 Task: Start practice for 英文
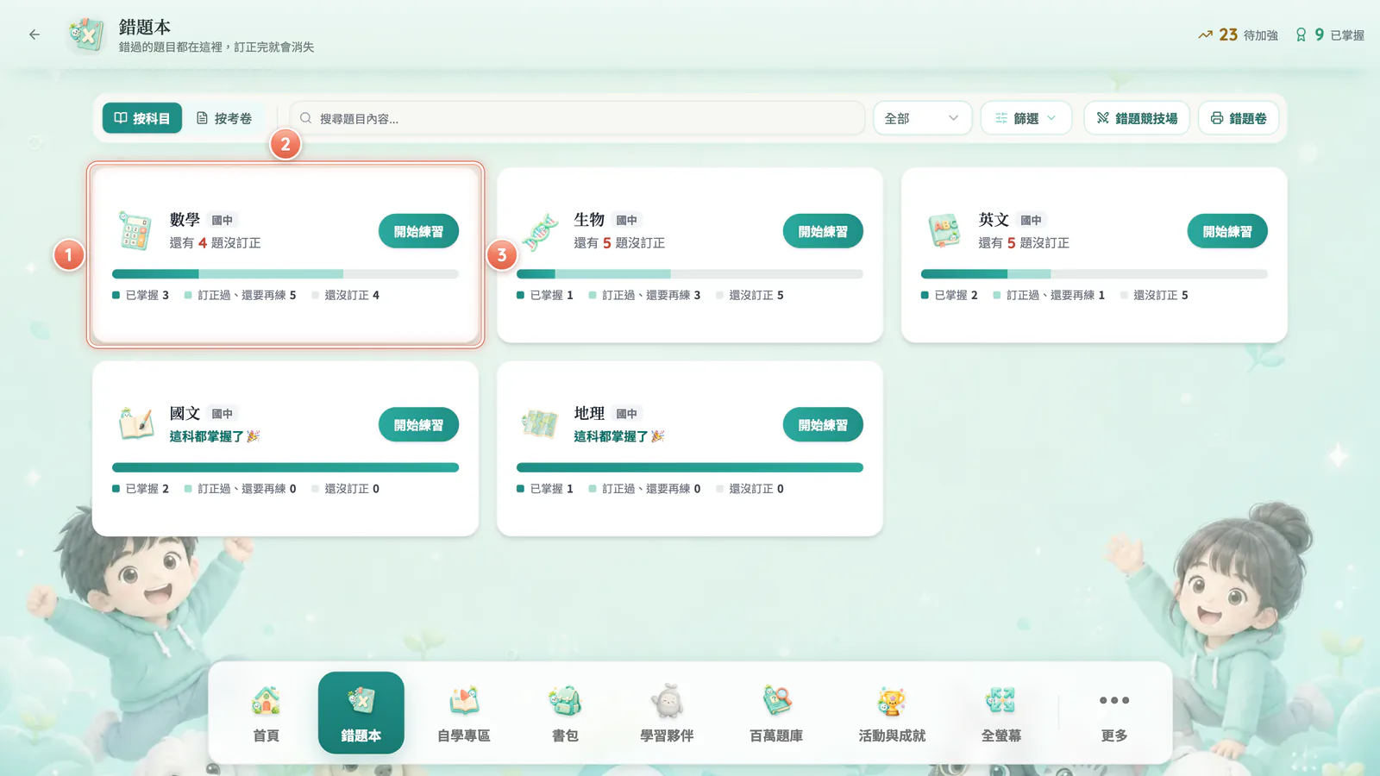(1227, 231)
